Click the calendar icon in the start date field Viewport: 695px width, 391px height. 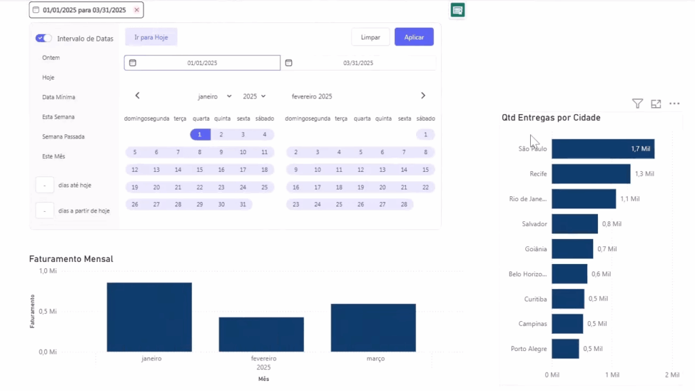132,63
